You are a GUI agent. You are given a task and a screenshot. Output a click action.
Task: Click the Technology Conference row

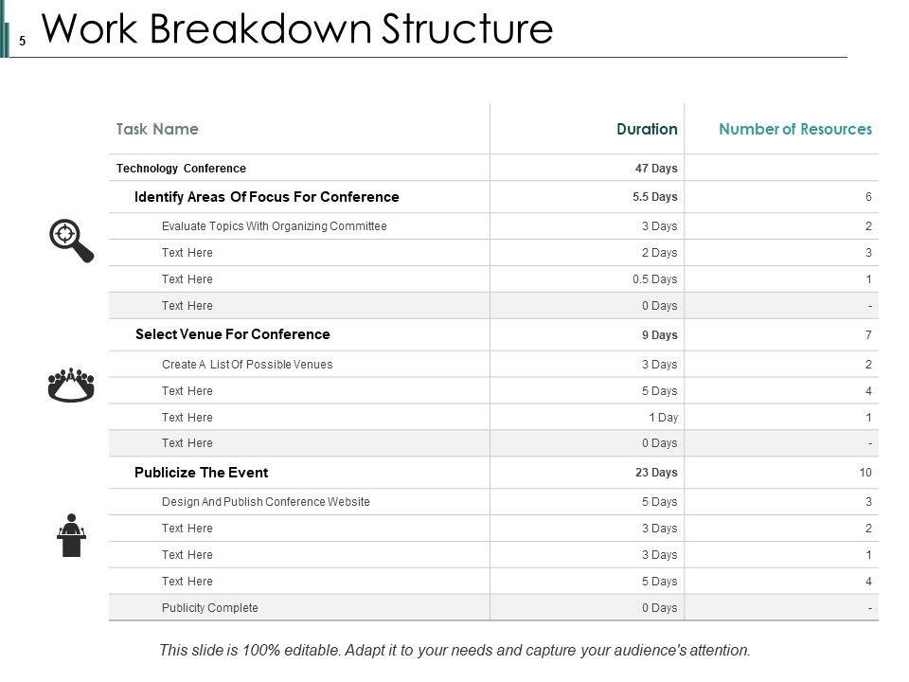[181, 169]
